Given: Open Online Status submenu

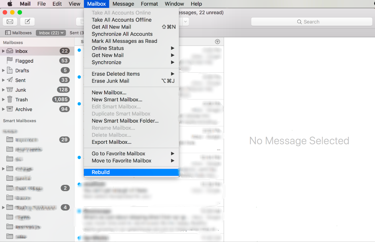Looking at the screenshot, I should click(131, 48).
